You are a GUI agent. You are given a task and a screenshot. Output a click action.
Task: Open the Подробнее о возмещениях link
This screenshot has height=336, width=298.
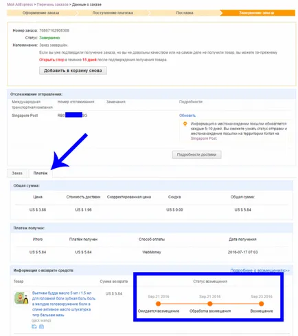[260, 271]
